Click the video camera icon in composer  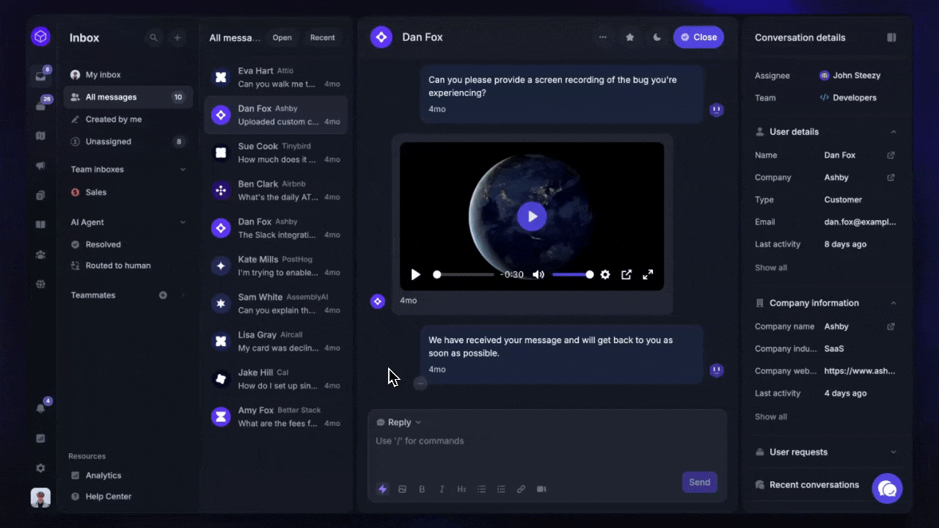541,489
